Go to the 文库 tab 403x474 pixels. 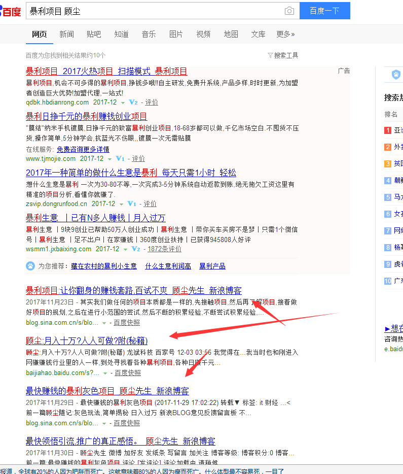[259, 34]
